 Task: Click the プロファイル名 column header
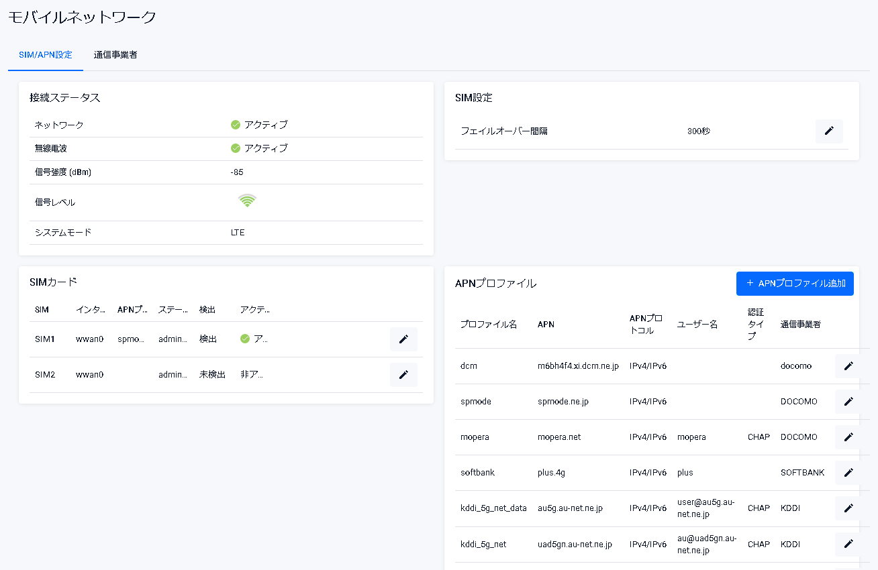[x=488, y=325]
